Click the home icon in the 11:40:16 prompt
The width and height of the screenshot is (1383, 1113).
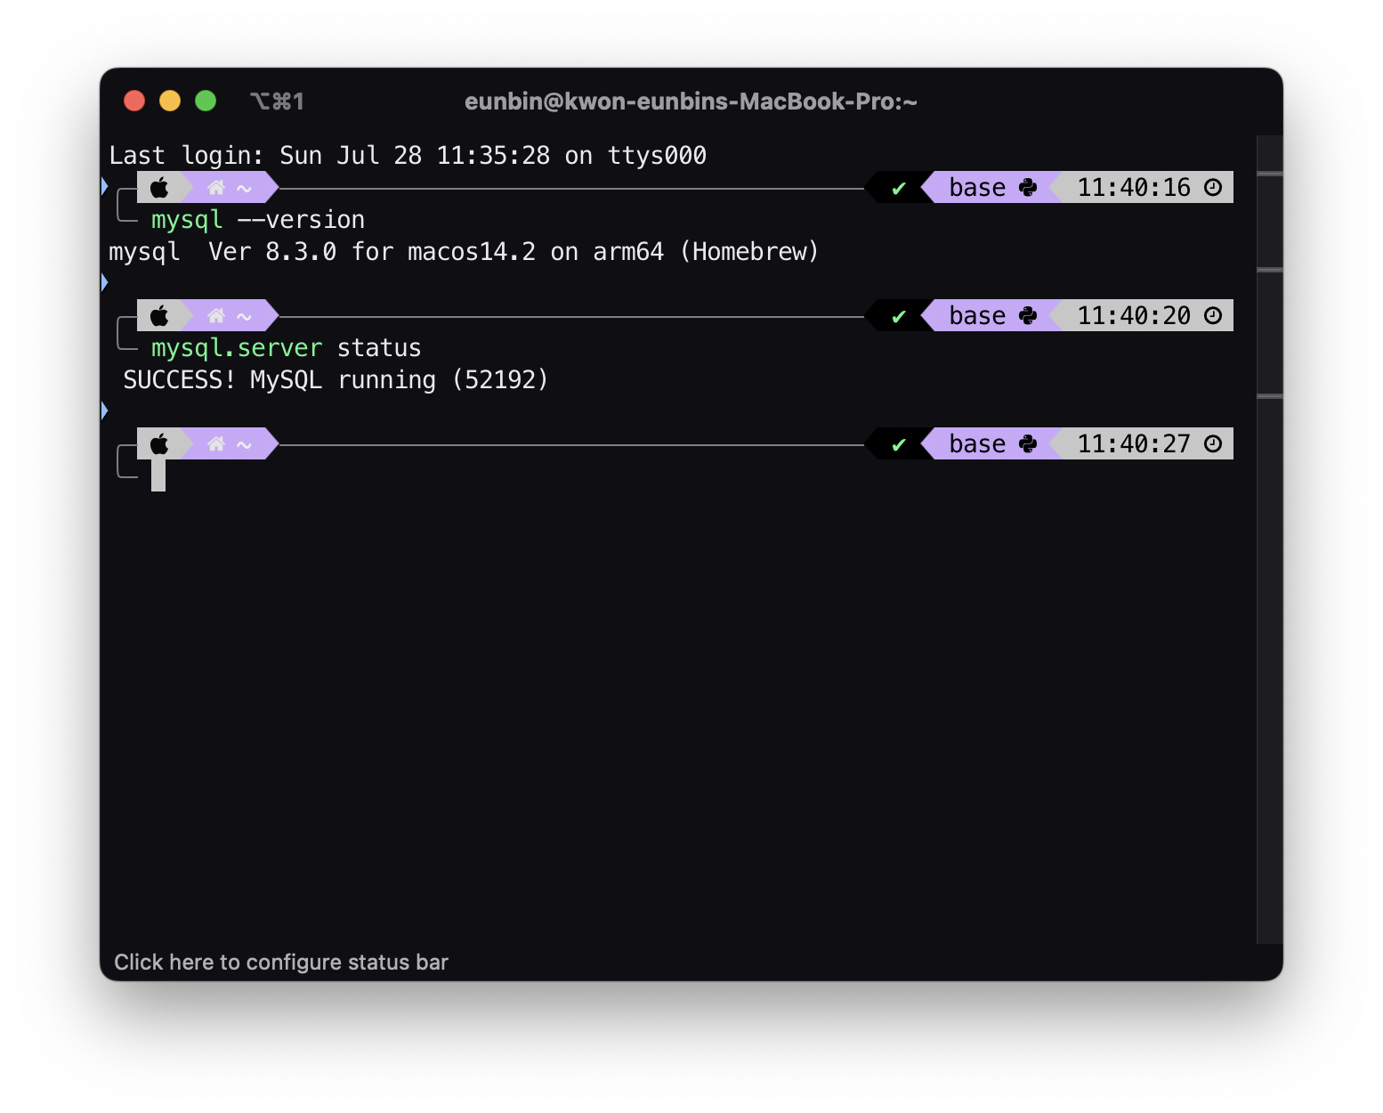[x=216, y=188]
